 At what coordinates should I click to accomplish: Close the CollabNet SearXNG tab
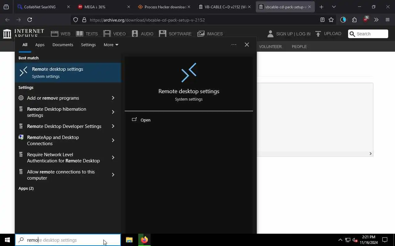coord(68,7)
